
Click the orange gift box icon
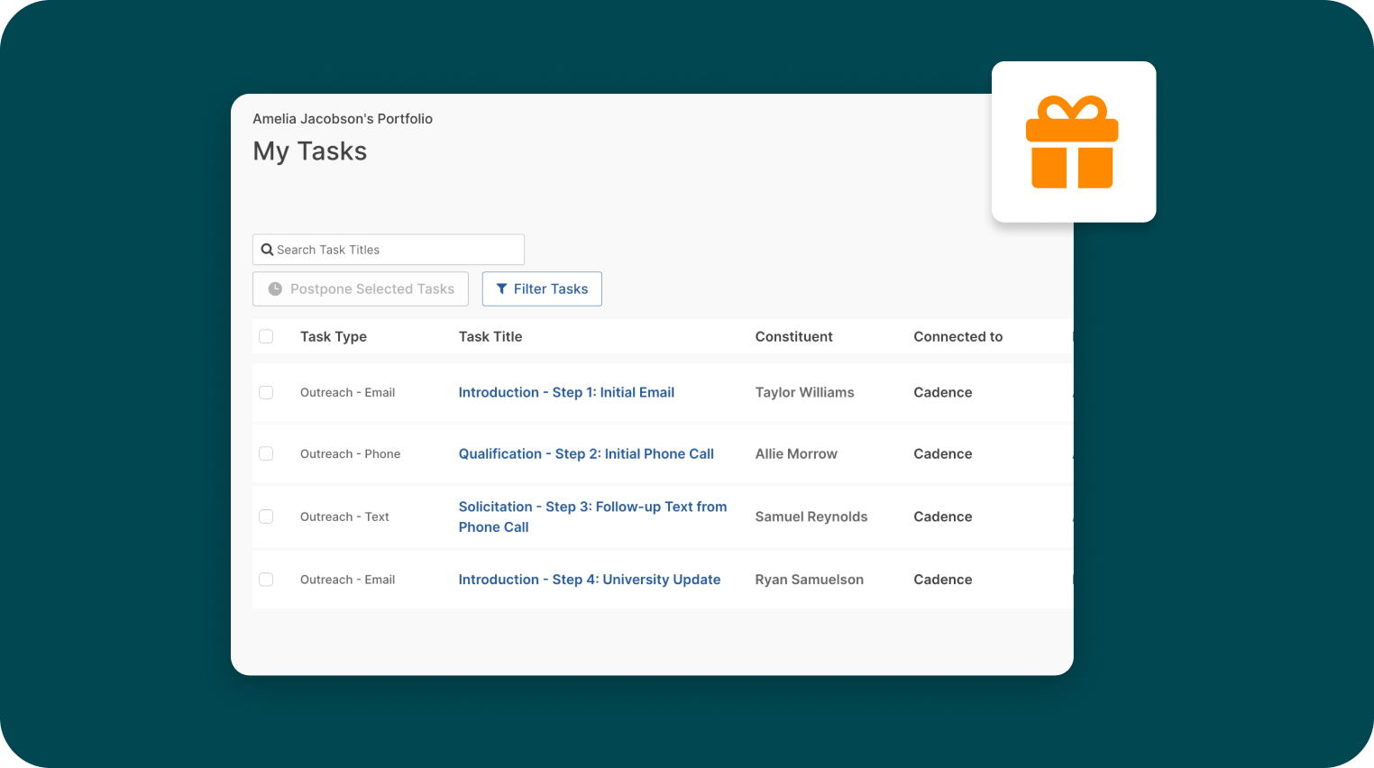click(x=1072, y=142)
